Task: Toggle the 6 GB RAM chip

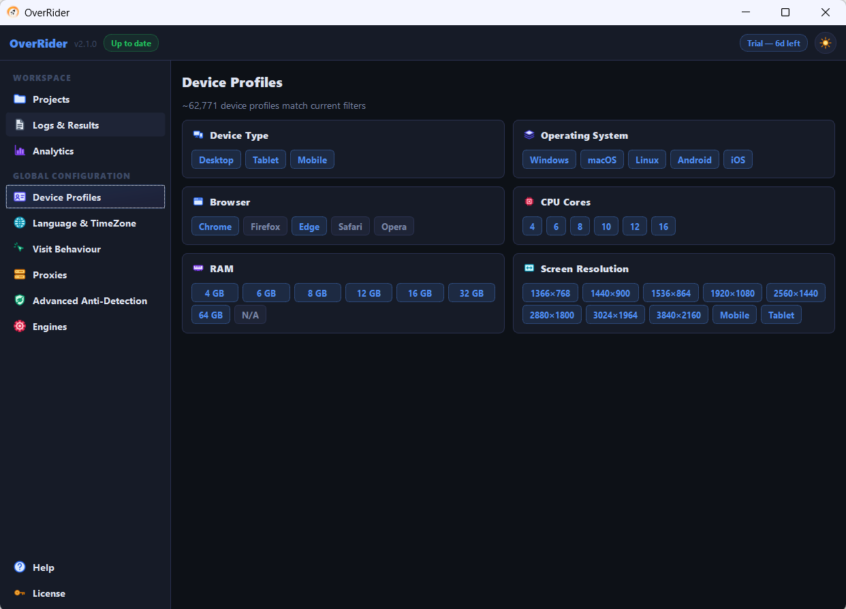Action: pos(266,293)
